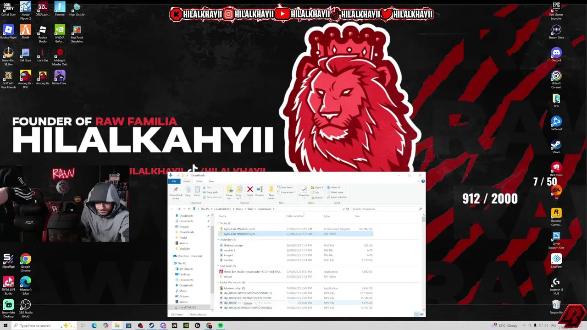Click the Rename icon in Organize group
The width and height of the screenshot is (587, 330).
tap(260, 189)
